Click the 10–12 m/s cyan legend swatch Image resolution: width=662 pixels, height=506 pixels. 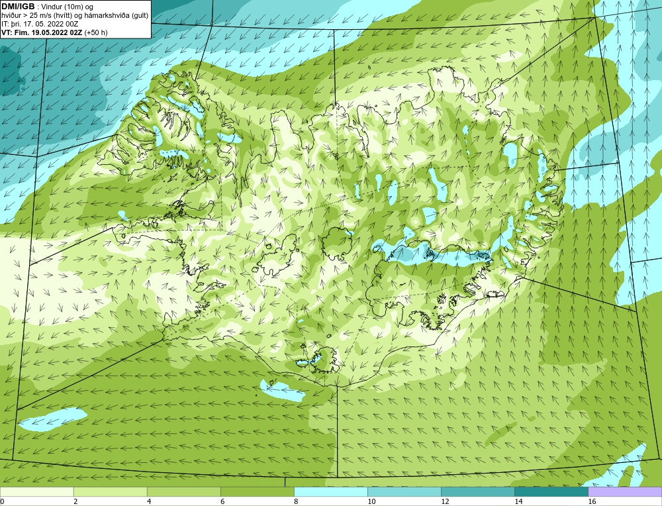click(x=404, y=491)
